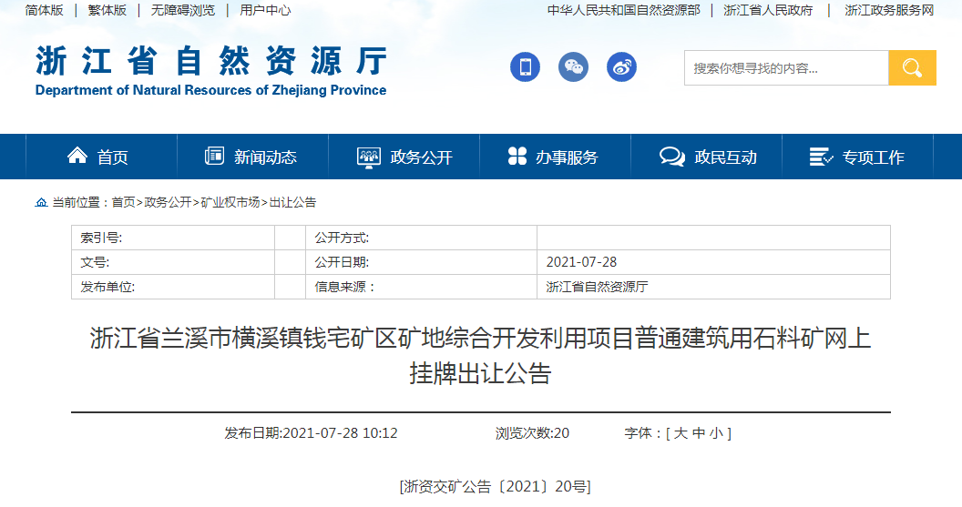Viewport: 962px width, 507px height.
Task: Open 政民互动 navigation item
Action: click(x=708, y=157)
